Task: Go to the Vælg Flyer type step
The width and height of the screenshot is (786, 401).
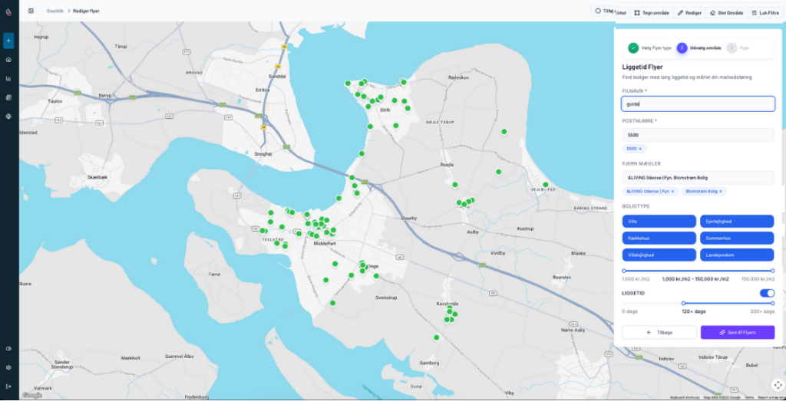Action: tap(633, 48)
